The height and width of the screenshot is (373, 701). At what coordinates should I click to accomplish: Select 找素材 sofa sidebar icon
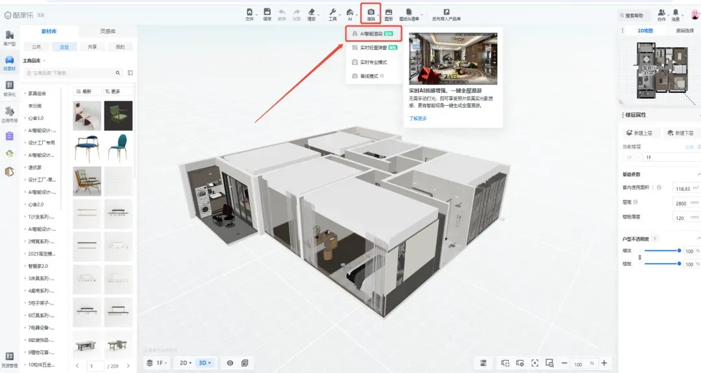click(x=9, y=60)
